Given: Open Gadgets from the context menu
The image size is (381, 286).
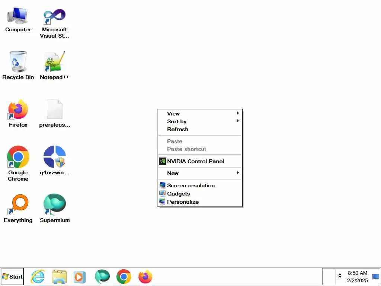Looking at the screenshot, I should 200,194.
